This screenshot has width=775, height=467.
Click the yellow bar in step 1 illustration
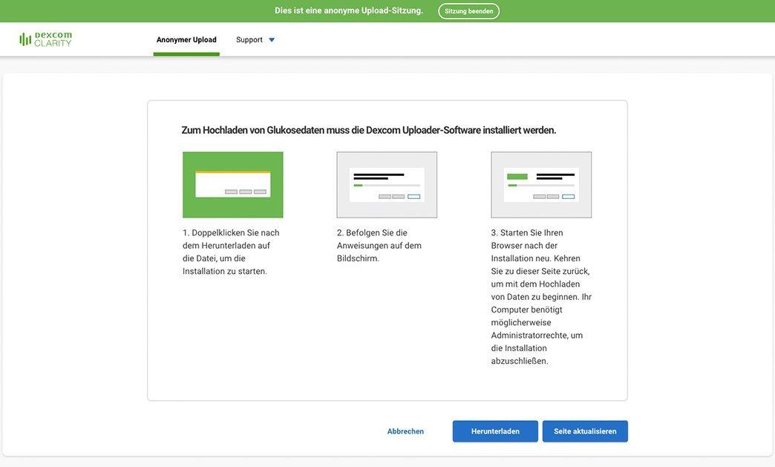click(232, 172)
